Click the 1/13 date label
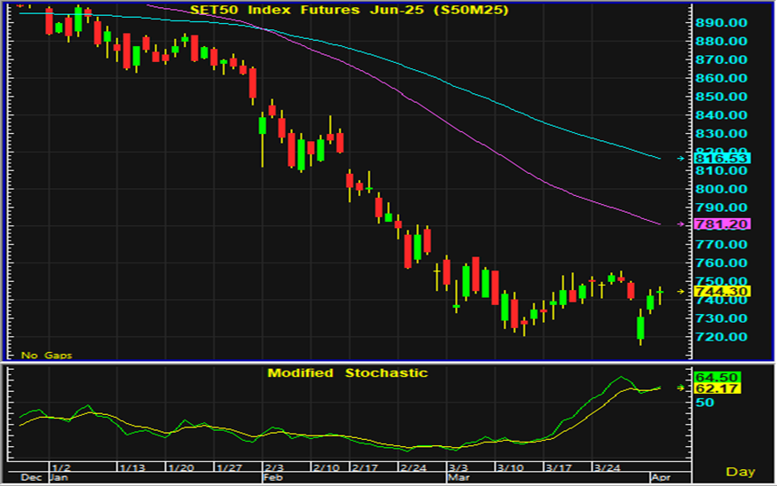Viewport: 777px width, 486px height. coord(132,467)
